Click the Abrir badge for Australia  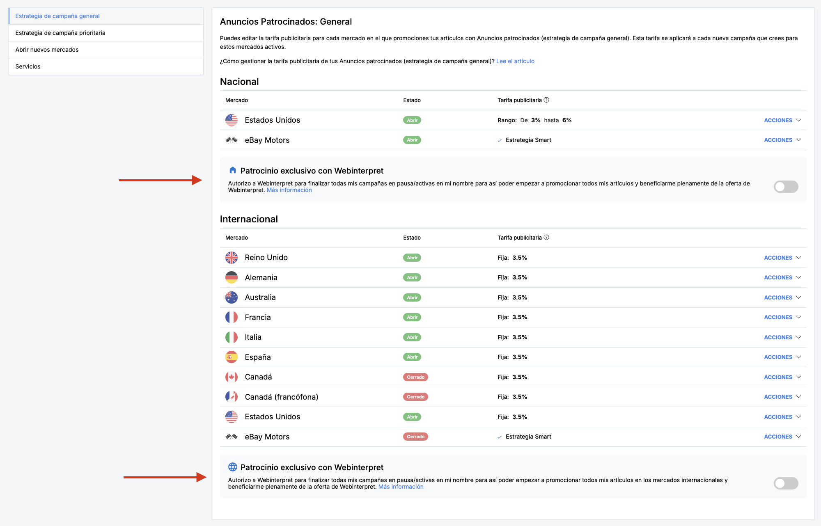pyautogui.click(x=412, y=297)
